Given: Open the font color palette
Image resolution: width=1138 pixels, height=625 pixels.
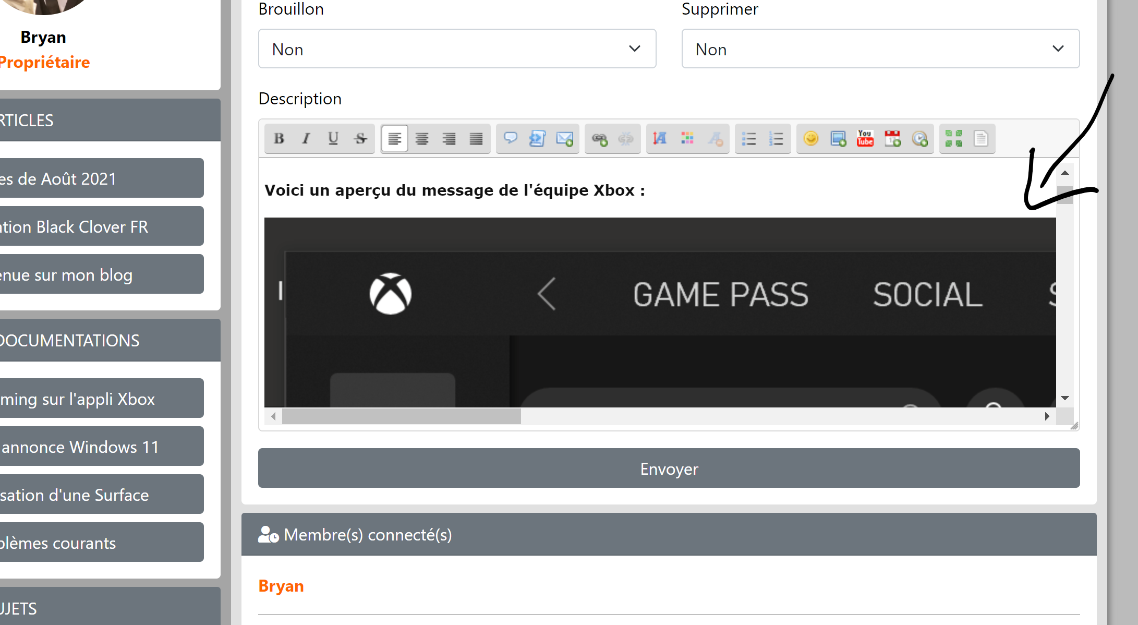Looking at the screenshot, I should (687, 139).
